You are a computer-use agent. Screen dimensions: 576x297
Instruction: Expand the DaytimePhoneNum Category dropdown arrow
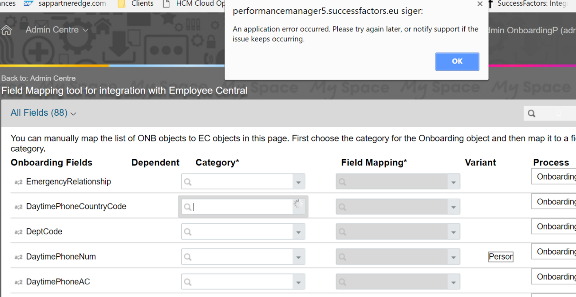click(x=298, y=258)
